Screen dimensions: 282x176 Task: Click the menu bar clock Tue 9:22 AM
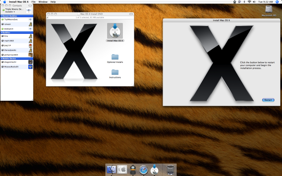[x=265, y=2]
